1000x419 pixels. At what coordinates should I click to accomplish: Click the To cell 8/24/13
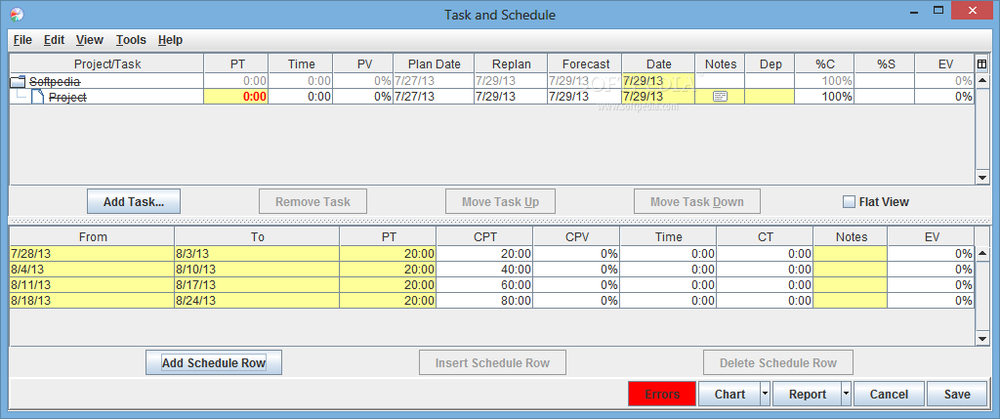click(x=257, y=301)
